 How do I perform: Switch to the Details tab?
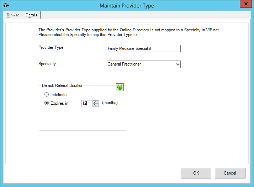point(31,15)
